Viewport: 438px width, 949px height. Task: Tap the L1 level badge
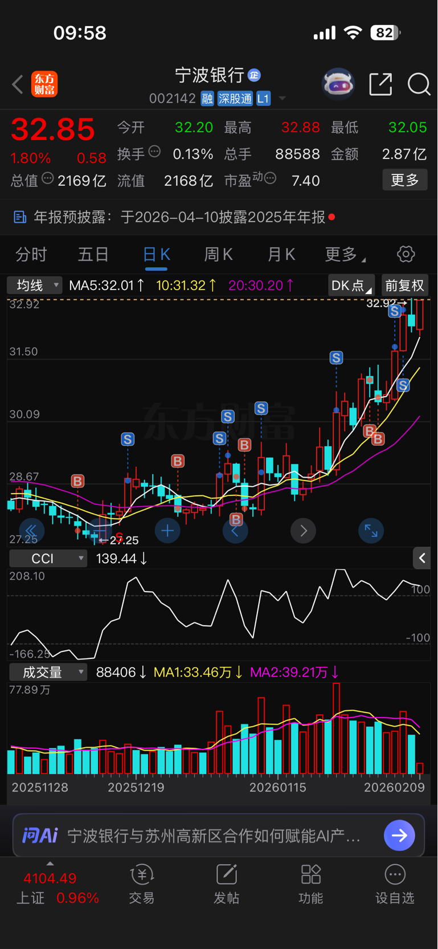[263, 99]
